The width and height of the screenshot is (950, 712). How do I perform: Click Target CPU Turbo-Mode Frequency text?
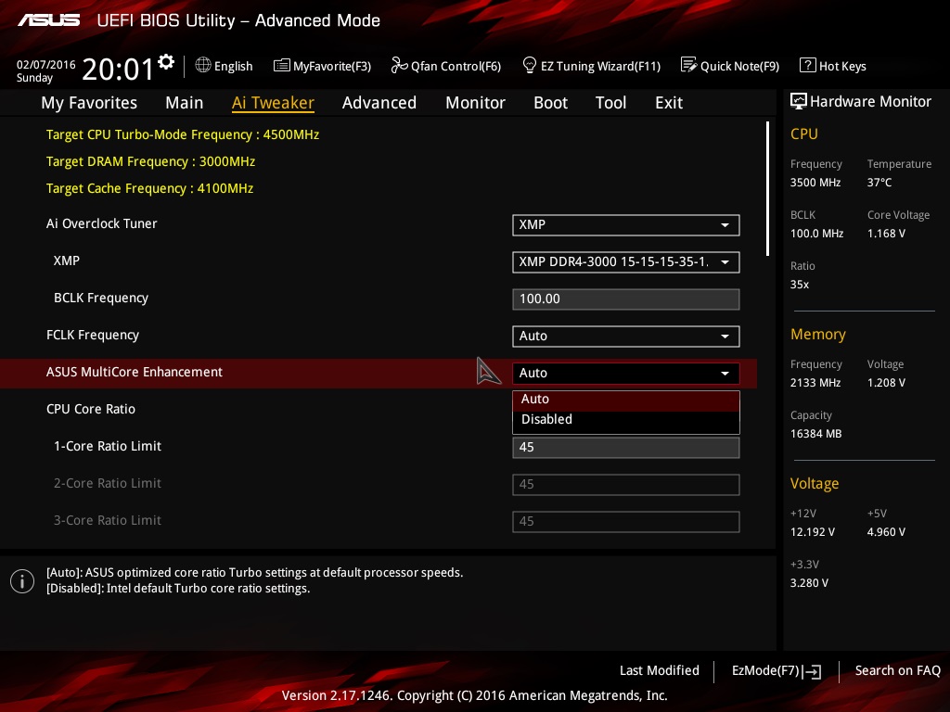click(183, 135)
